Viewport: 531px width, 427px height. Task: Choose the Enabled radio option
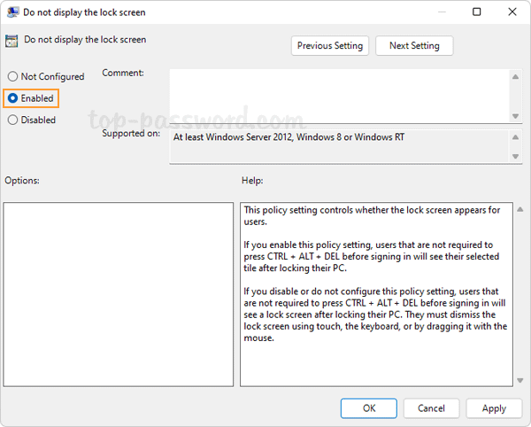click(13, 98)
